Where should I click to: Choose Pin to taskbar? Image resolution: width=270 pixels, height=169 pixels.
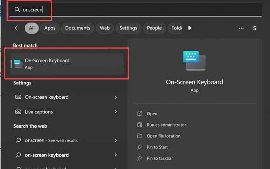pos(160,158)
